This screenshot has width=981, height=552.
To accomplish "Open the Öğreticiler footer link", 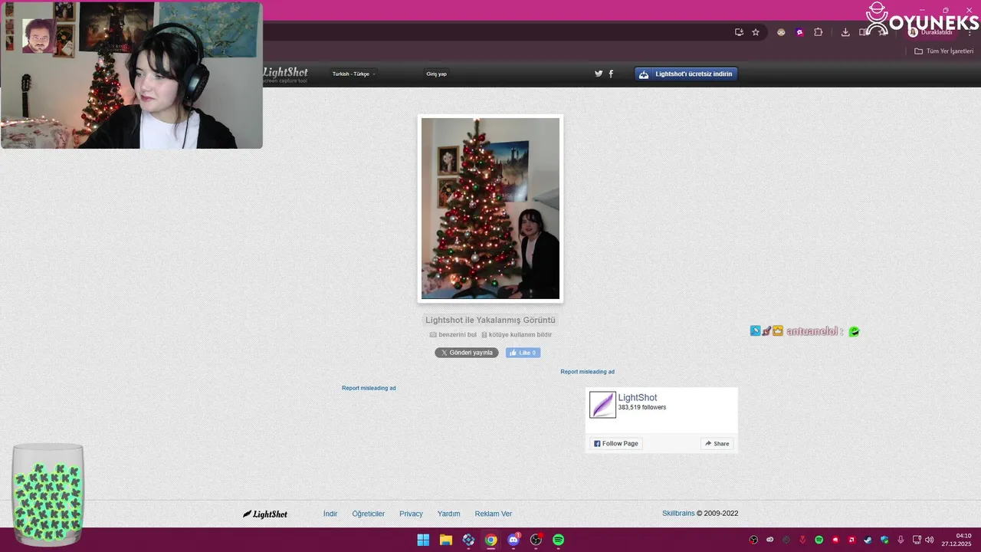I will point(369,514).
